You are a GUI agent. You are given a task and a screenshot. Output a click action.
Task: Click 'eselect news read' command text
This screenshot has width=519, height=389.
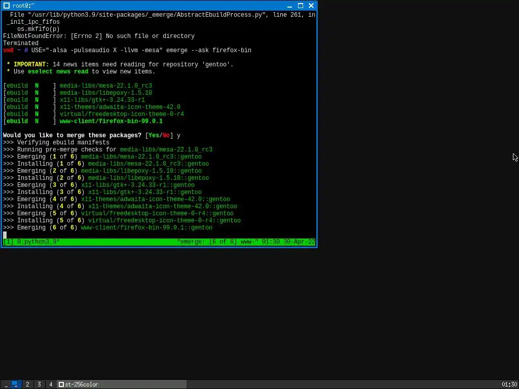(x=58, y=71)
